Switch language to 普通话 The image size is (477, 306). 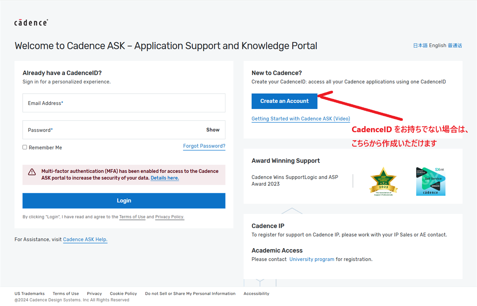pos(455,46)
